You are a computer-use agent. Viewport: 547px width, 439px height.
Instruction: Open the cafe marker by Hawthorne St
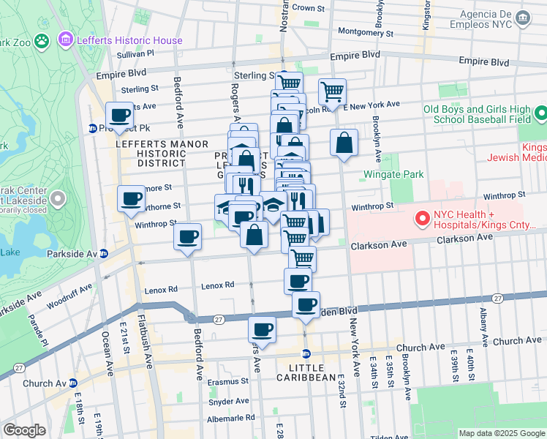pos(131,200)
